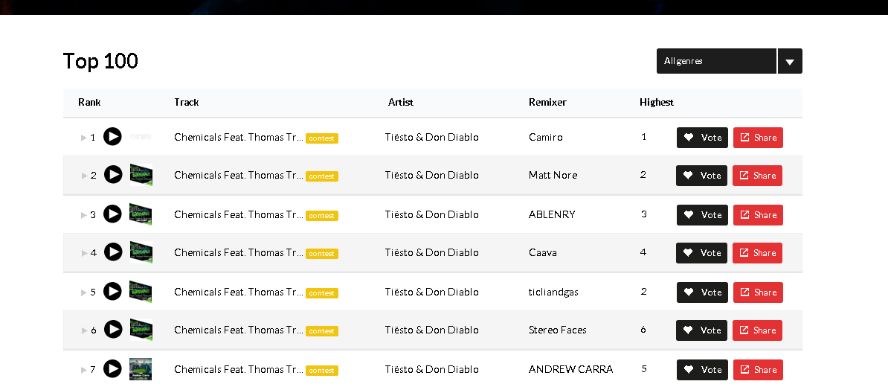Play the rank 1 Camiro remix
The height and width of the screenshot is (387, 888).
[112, 137]
